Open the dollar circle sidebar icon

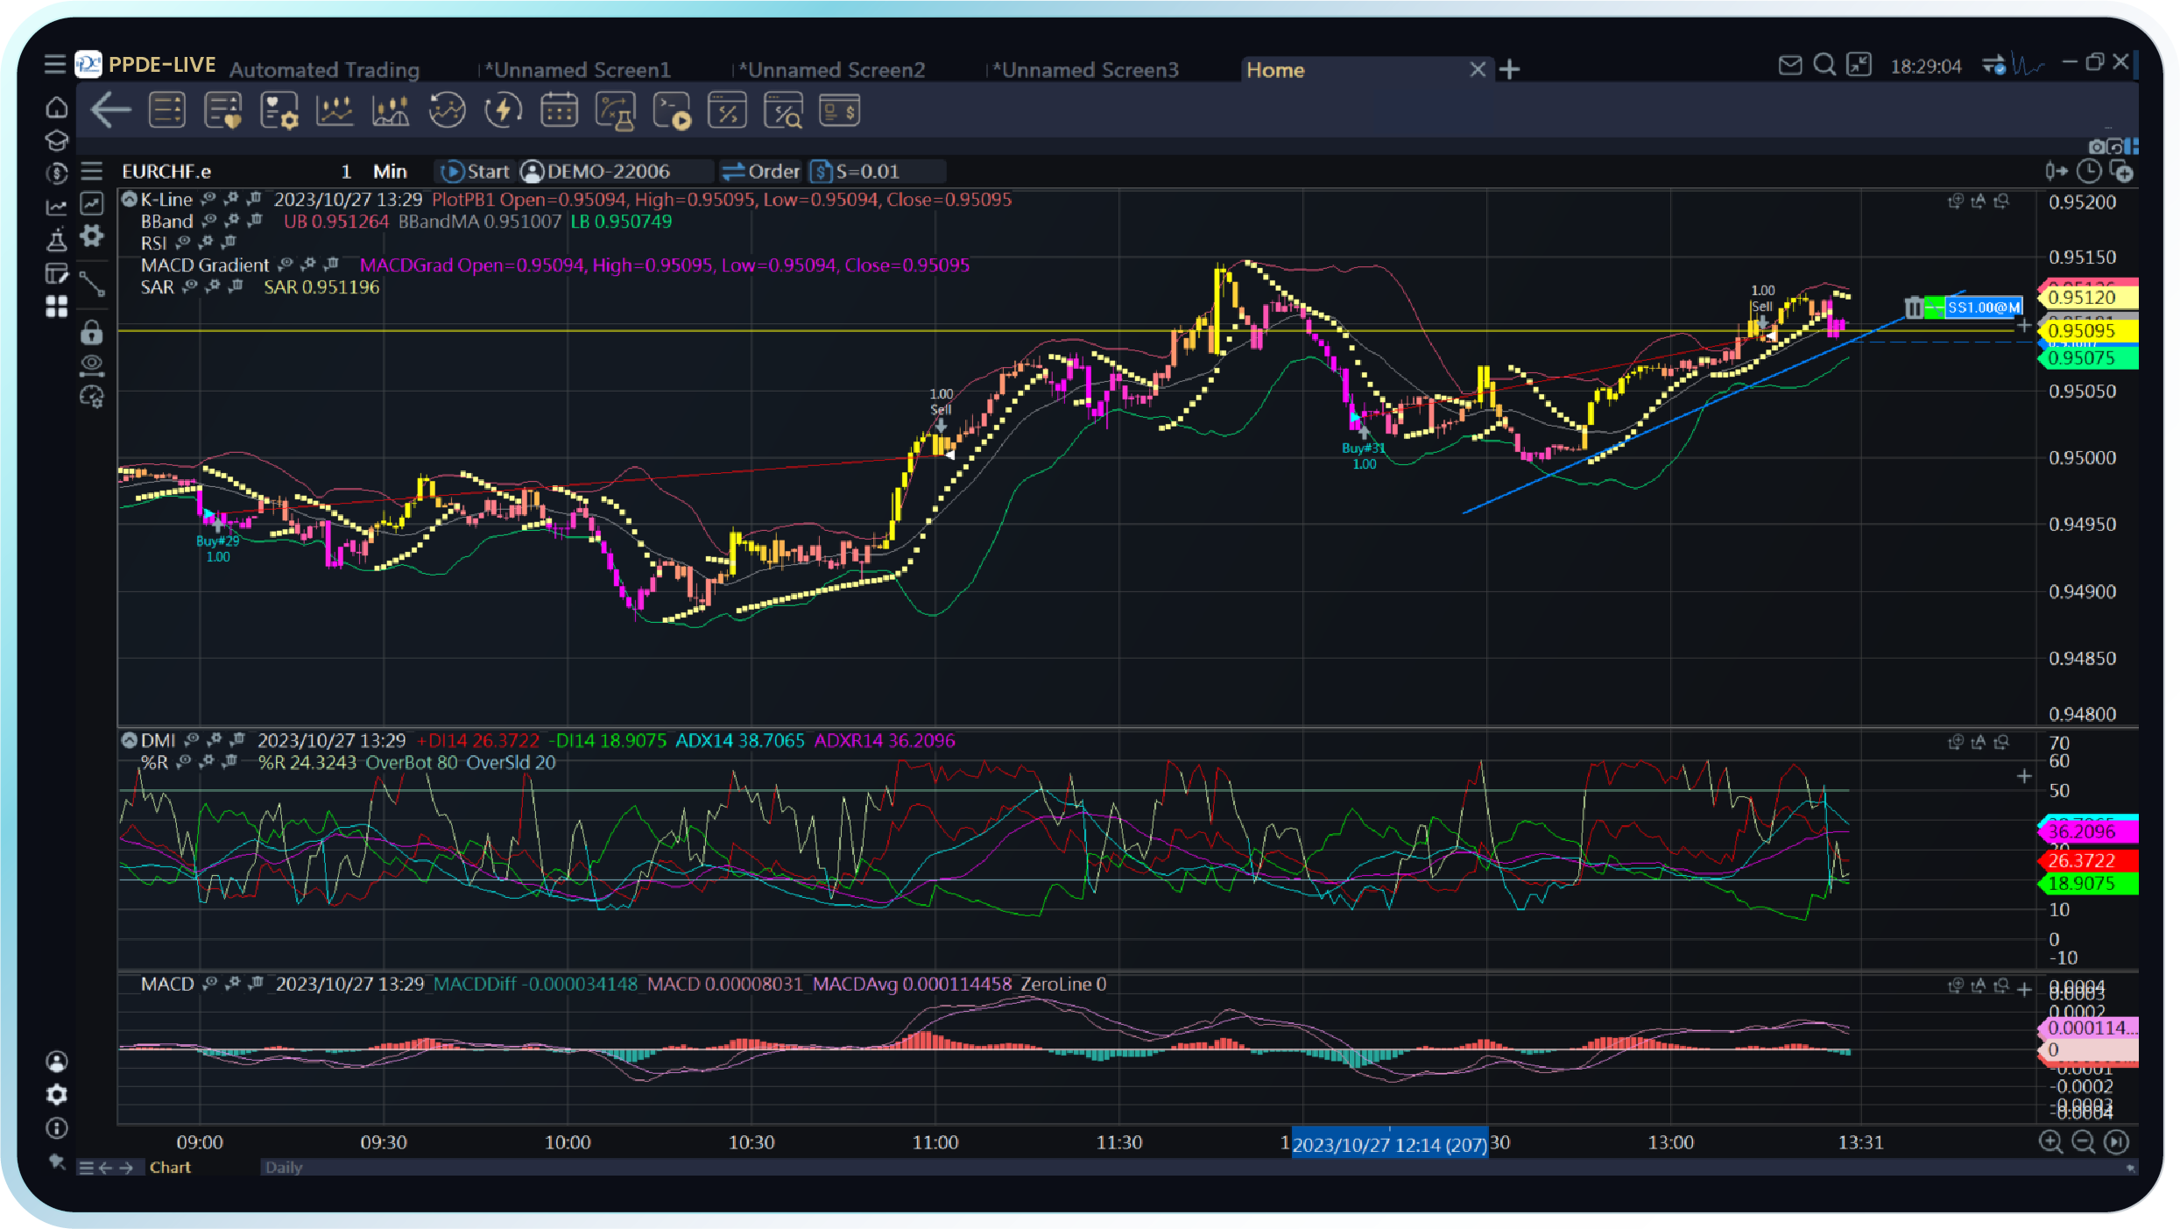(x=56, y=173)
